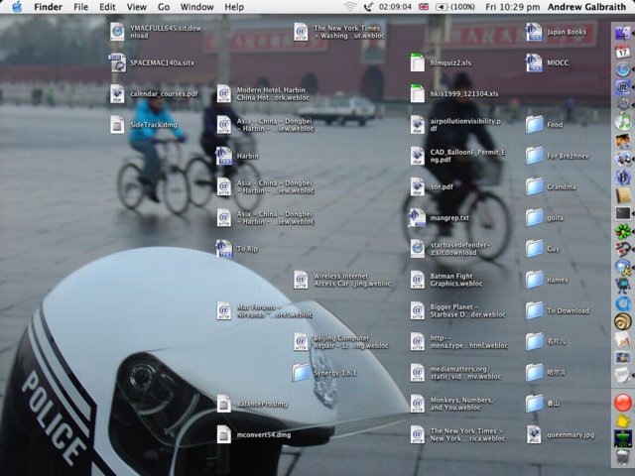Select the Synergy 1.6.1 folder

(x=301, y=373)
